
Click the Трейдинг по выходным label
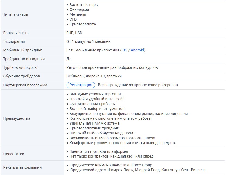(x=24, y=59)
